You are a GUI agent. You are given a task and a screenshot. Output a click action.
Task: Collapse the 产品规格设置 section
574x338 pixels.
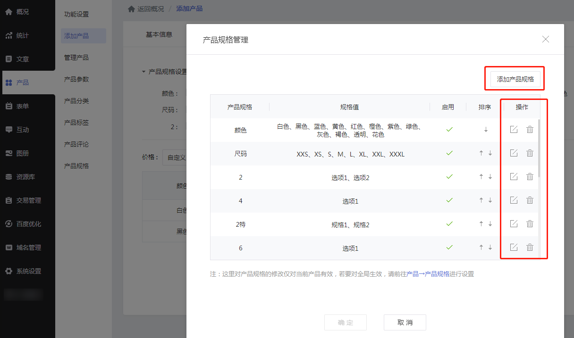pos(144,72)
